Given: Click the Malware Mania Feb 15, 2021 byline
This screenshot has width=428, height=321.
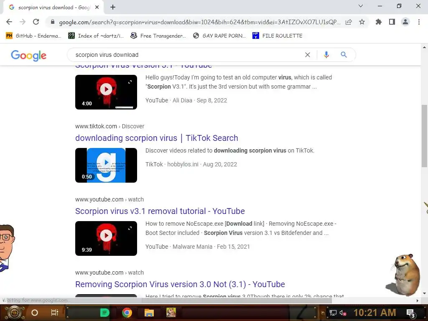Looking at the screenshot, I should (x=197, y=247).
